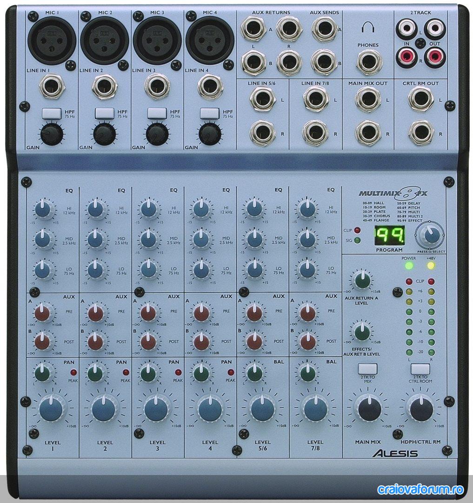Click the MAIN MIX level knob
The width and height of the screenshot is (473, 503).
coord(369,408)
